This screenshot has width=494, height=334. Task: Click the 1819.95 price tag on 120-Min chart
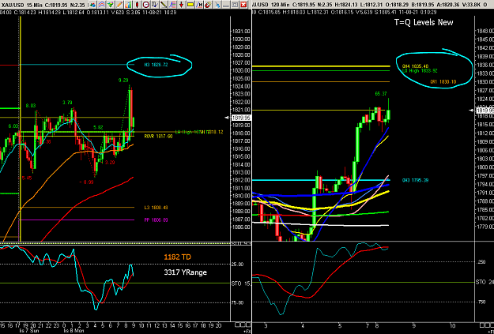point(485,111)
